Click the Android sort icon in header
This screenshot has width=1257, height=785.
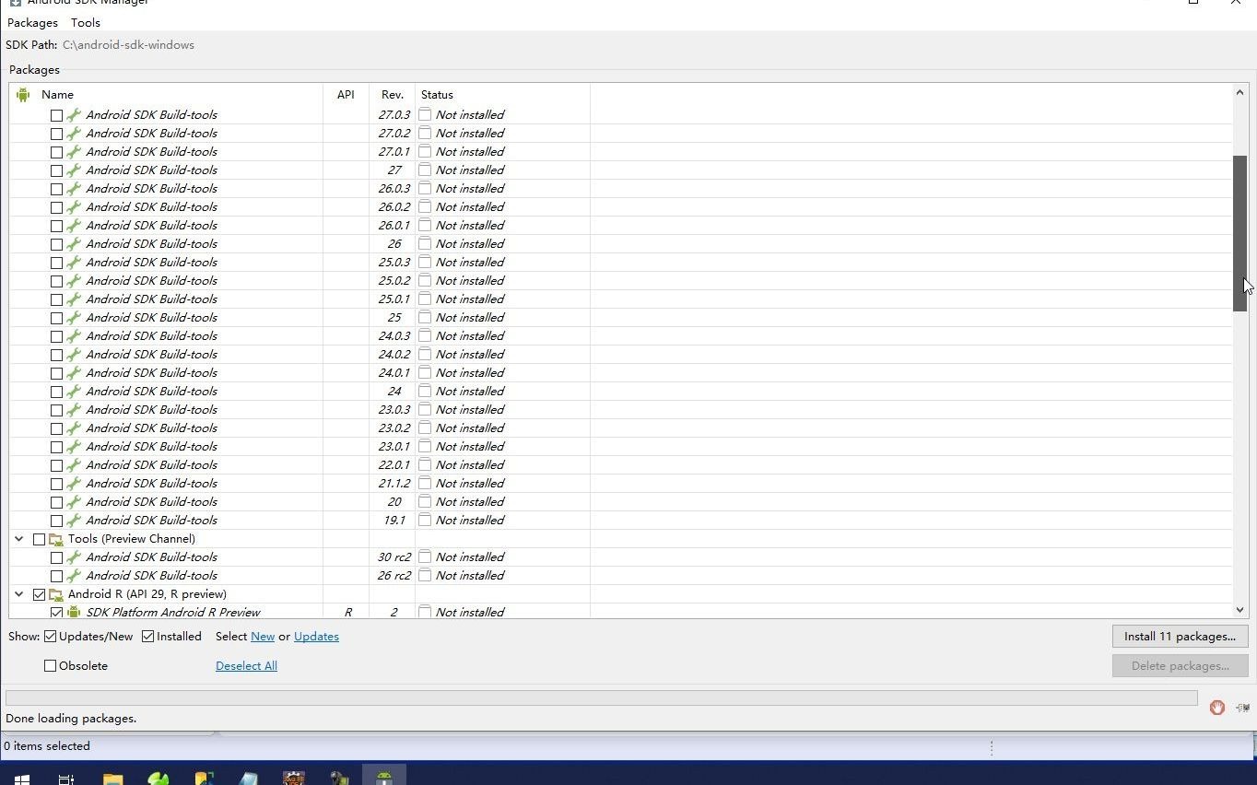pyautogui.click(x=23, y=95)
